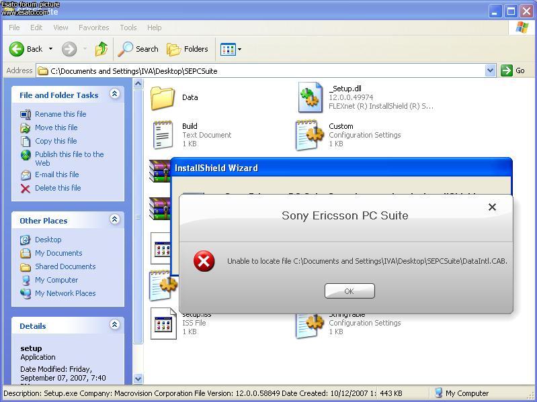Collapse the Other Places panel
Viewport: 537px width, 402px height.
pos(115,219)
